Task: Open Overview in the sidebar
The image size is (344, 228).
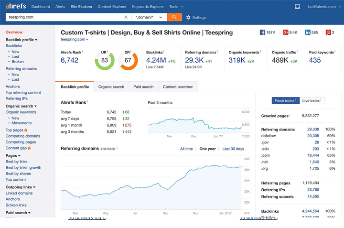Action: coord(14,32)
